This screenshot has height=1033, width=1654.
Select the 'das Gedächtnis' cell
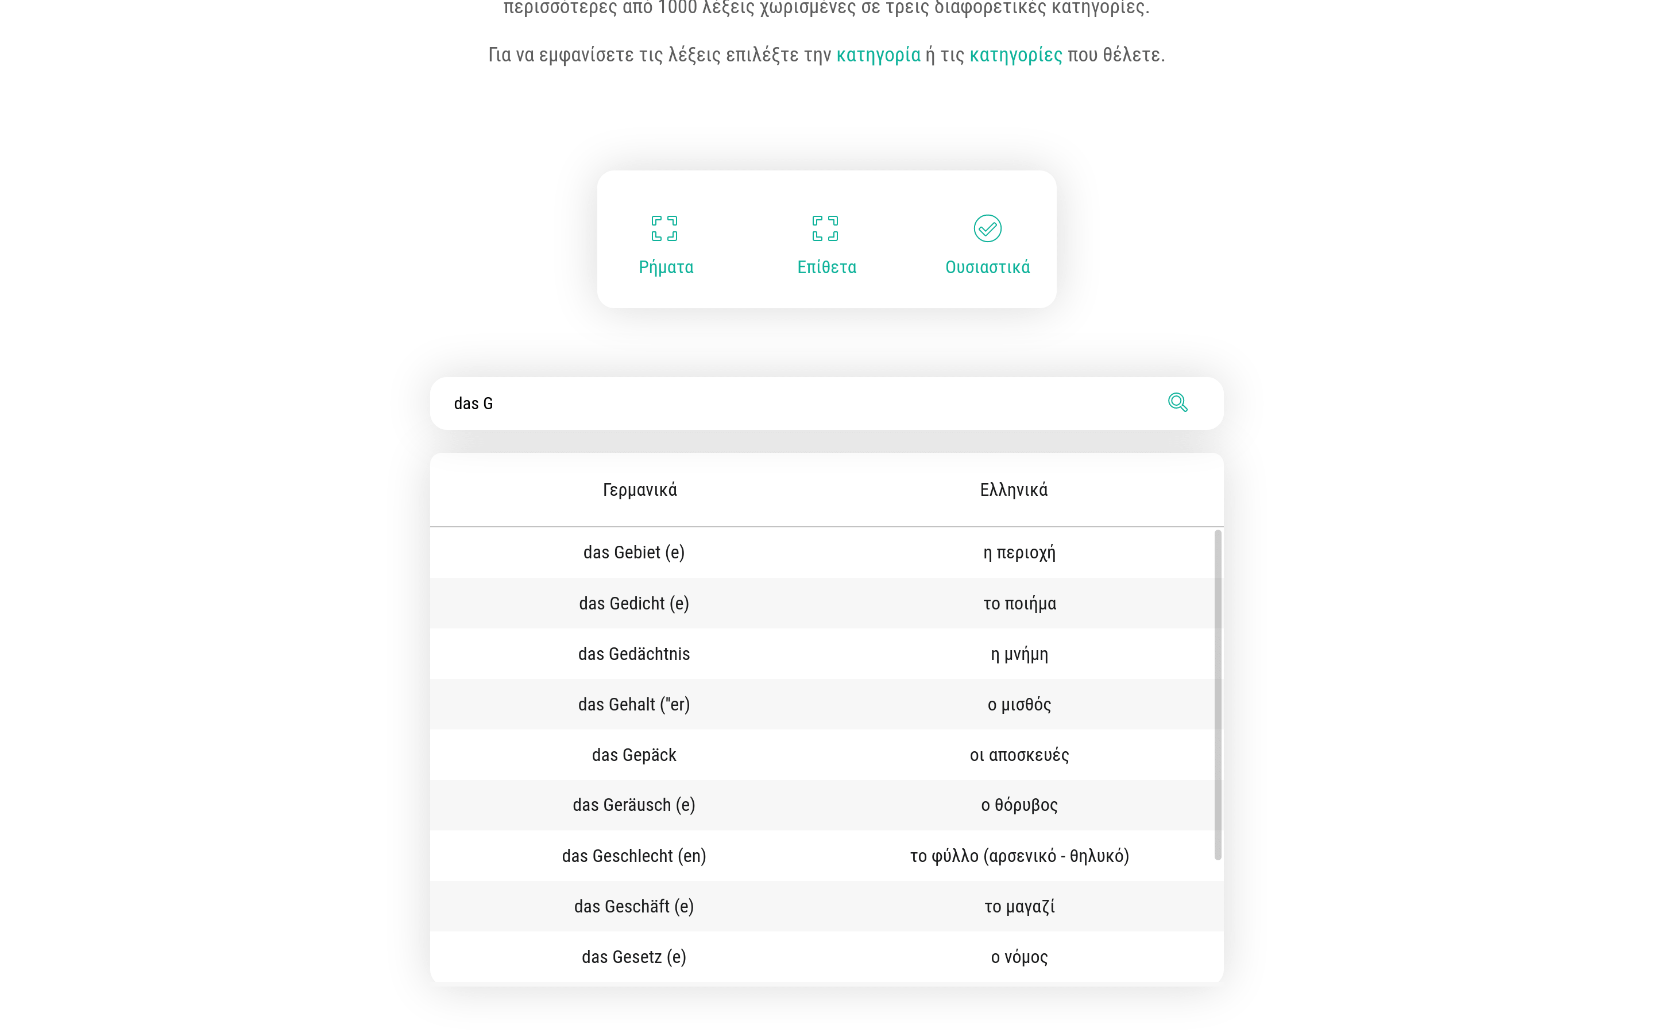pyautogui.click(x=633, y=654)
